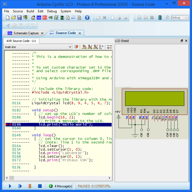Click the Step Over debug icon
The height and width of the screenshot is (192, 192).
(84, 47)
